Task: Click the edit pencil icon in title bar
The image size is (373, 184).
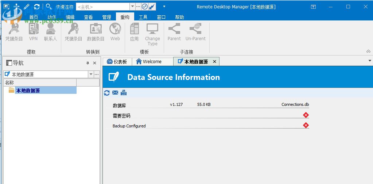Action: point(27,7)
